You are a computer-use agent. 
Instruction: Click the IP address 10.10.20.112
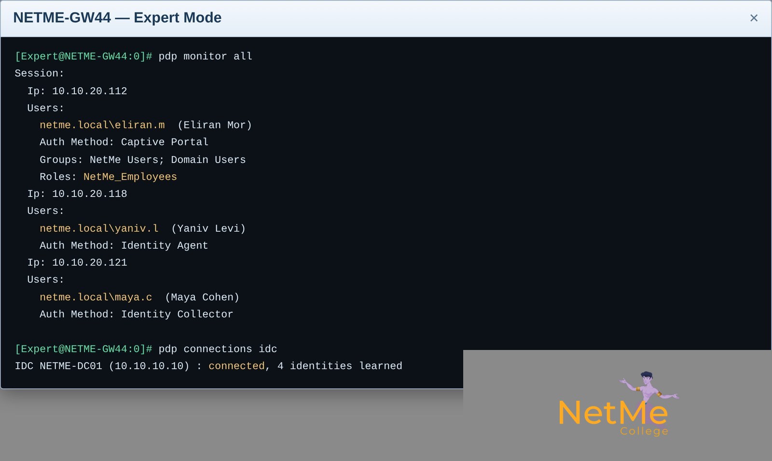[x=90, y=91]
